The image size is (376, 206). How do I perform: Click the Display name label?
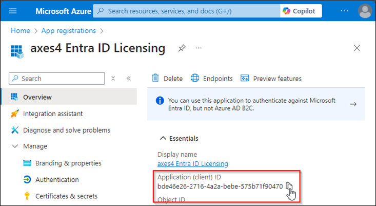coord(177,155)
